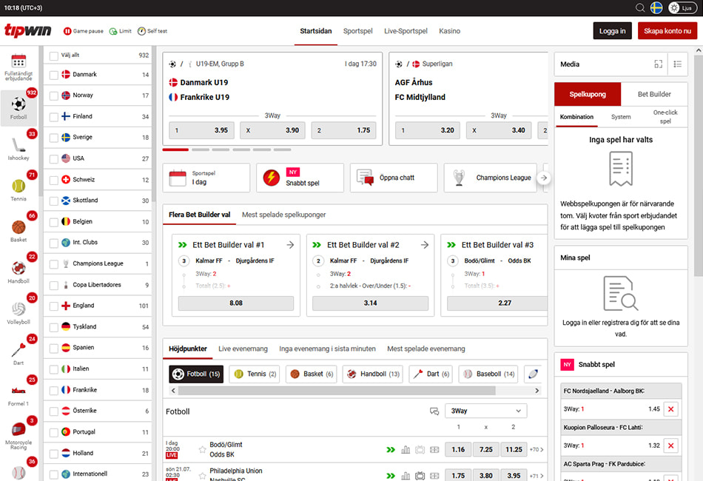
Task: Filter highlights by Handboll (13) chip
Action: pos(372,374)
